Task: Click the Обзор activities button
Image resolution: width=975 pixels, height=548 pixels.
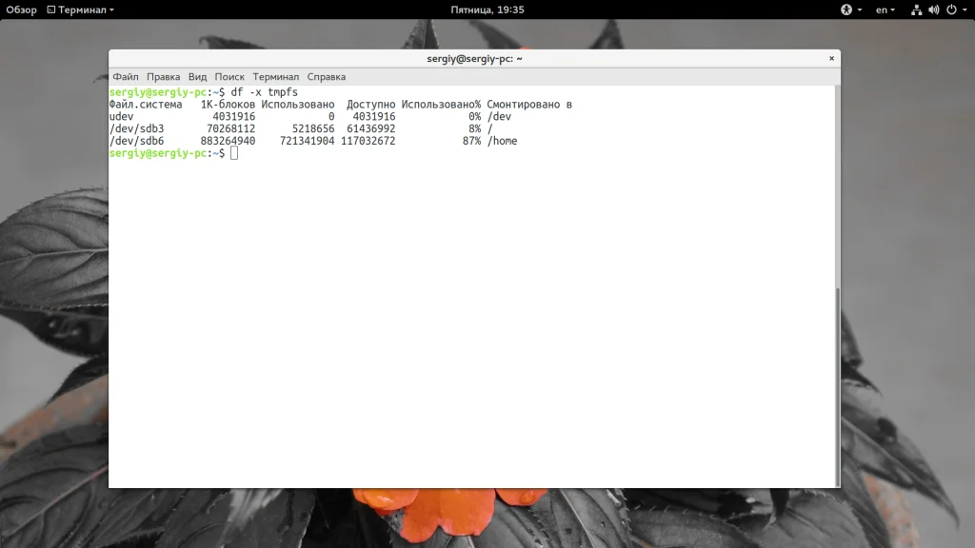Action: [22, 10]
